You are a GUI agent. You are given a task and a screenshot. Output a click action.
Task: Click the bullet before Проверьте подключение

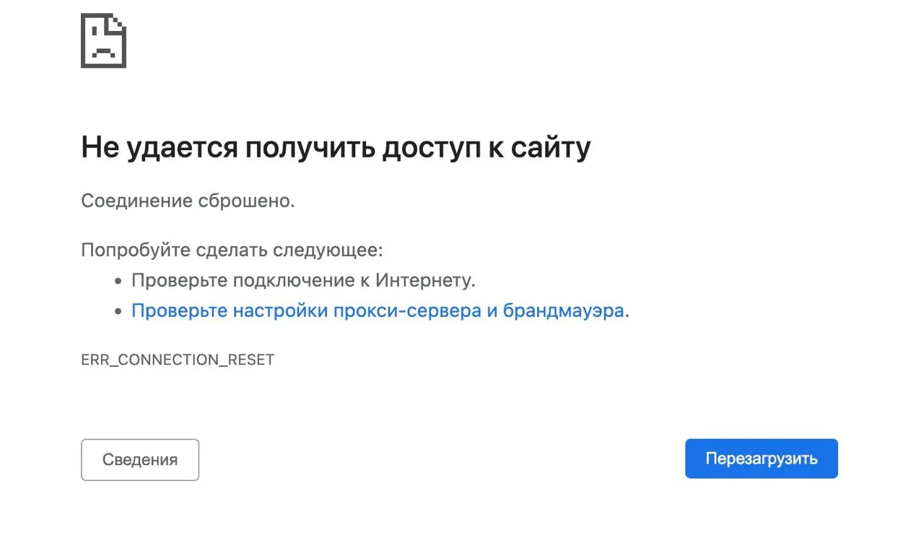(x=119, y=281)
